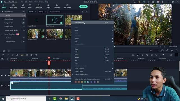Choose Ripple Delete in context menu
This screenshot has width=180, height=101.
pyautogui.click(x=93, y=72)
